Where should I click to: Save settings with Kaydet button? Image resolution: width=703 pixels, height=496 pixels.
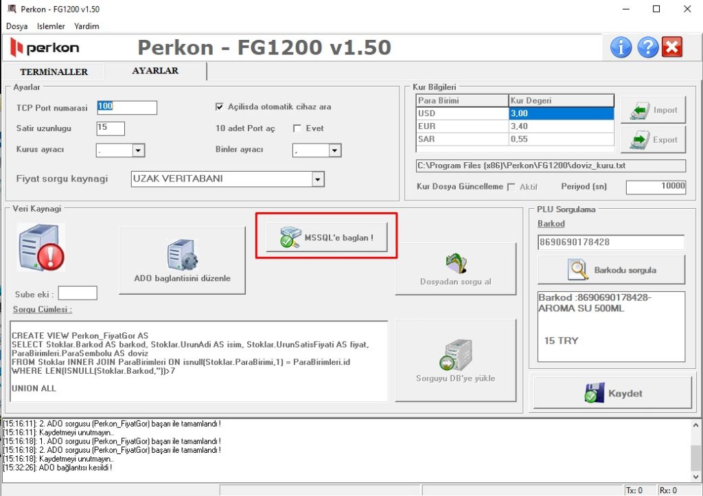coord(612,393)
